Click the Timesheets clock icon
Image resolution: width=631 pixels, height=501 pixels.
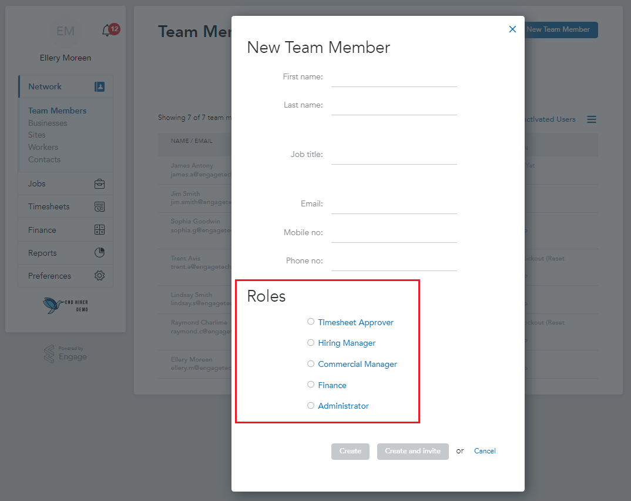[99, 206]
